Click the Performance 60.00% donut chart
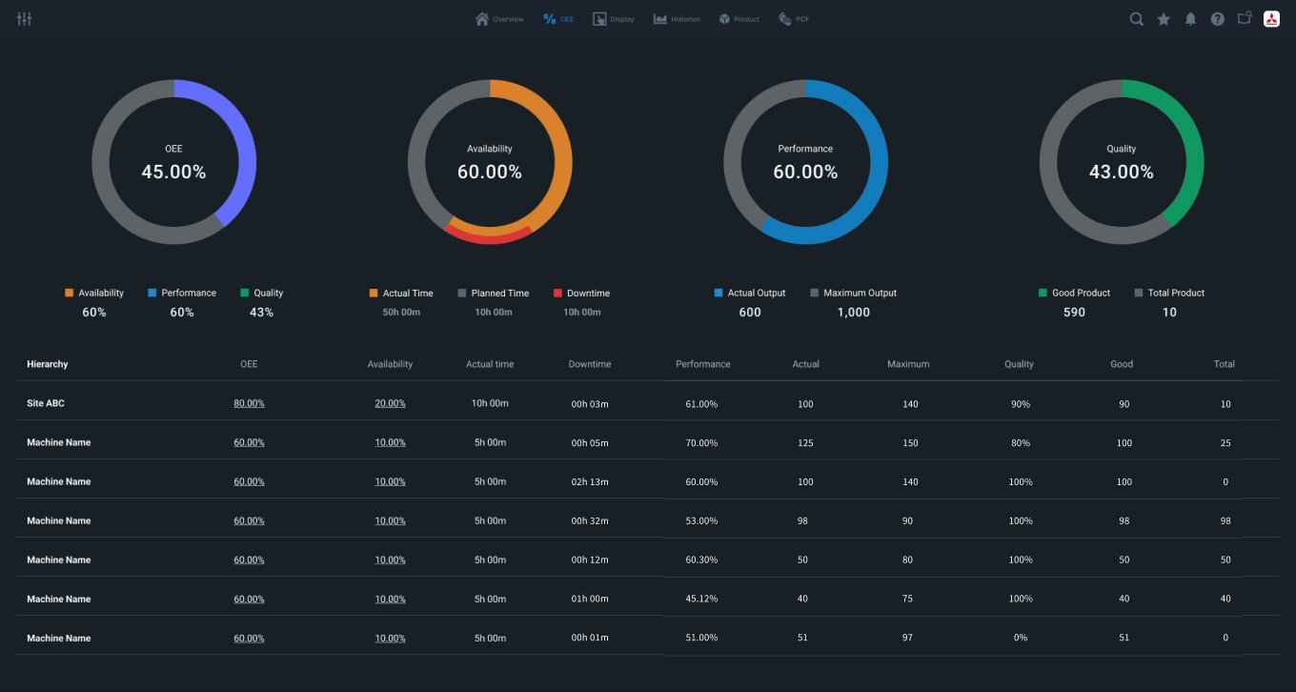1296x692 pixels. (805, 162)
